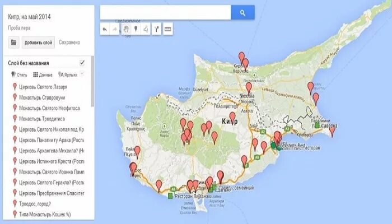Click the Güzelyurt label on the map

coord(200,90)
